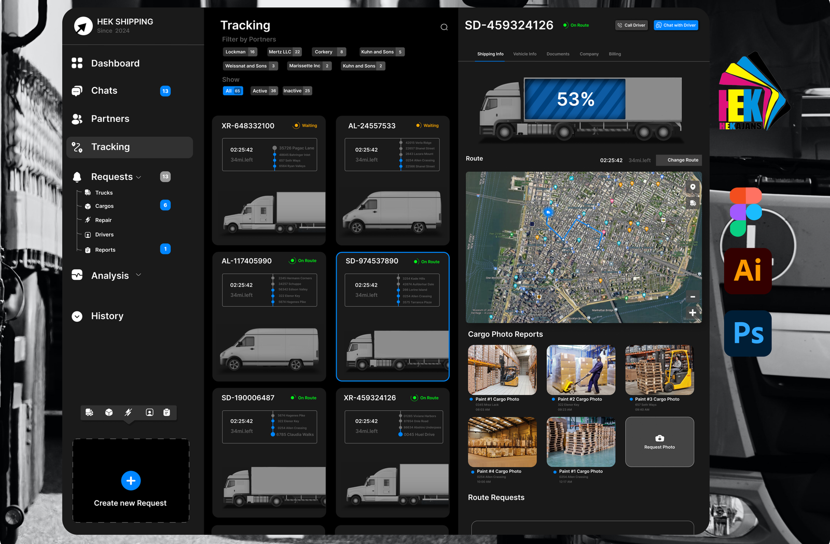Click the Call Driver button
Viewport: 830px width, 544px height.
click(x=631, y=25)
